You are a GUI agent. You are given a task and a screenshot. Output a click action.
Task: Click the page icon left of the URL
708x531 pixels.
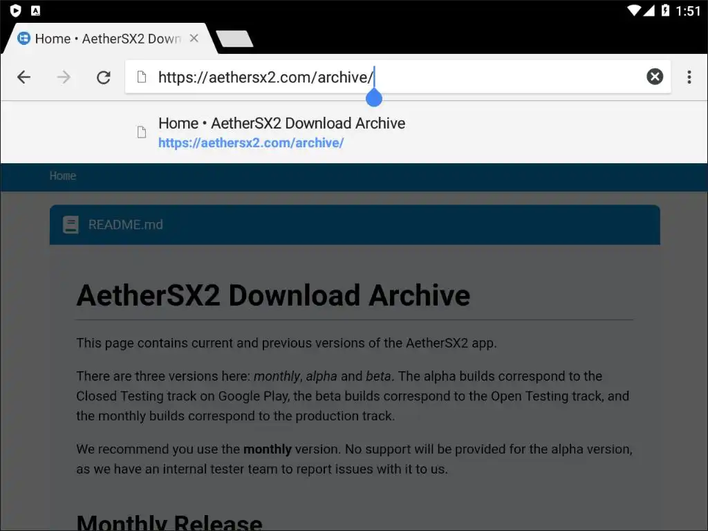142,77
